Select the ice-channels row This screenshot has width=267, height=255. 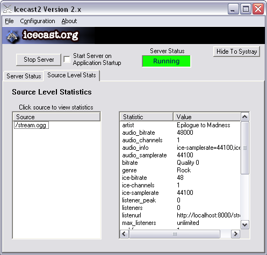tap(180, 185)
